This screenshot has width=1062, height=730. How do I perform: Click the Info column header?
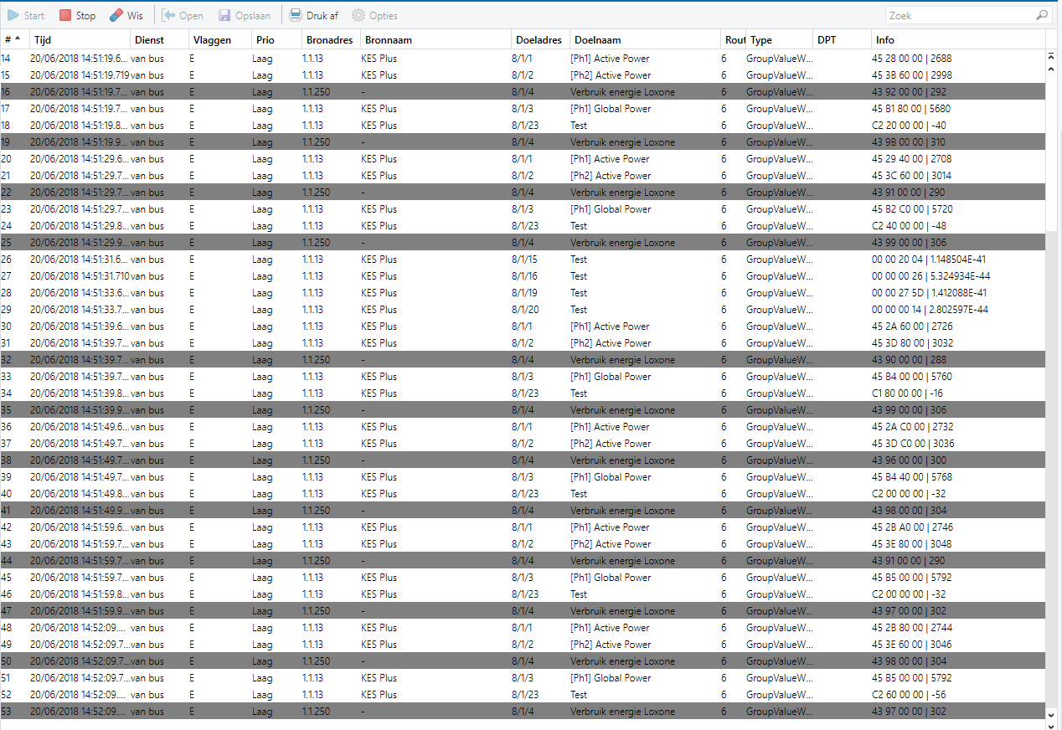tap(958, 39)
